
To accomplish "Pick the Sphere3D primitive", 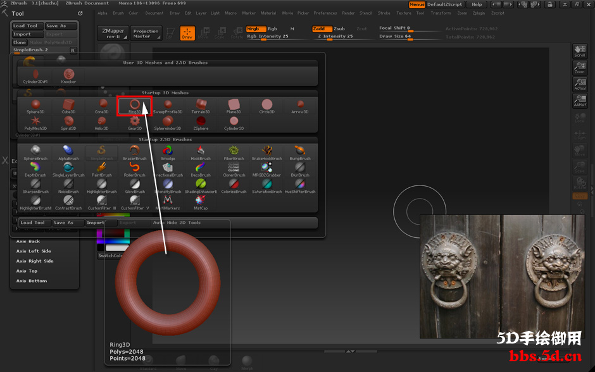I will 35,106.
